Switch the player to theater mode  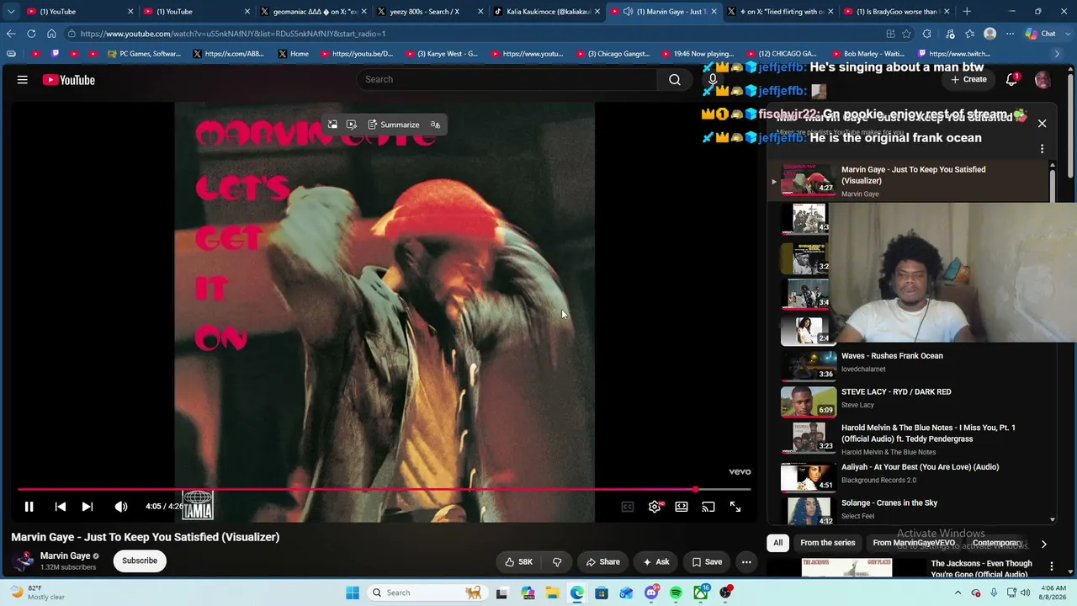[x=682, y=507]
